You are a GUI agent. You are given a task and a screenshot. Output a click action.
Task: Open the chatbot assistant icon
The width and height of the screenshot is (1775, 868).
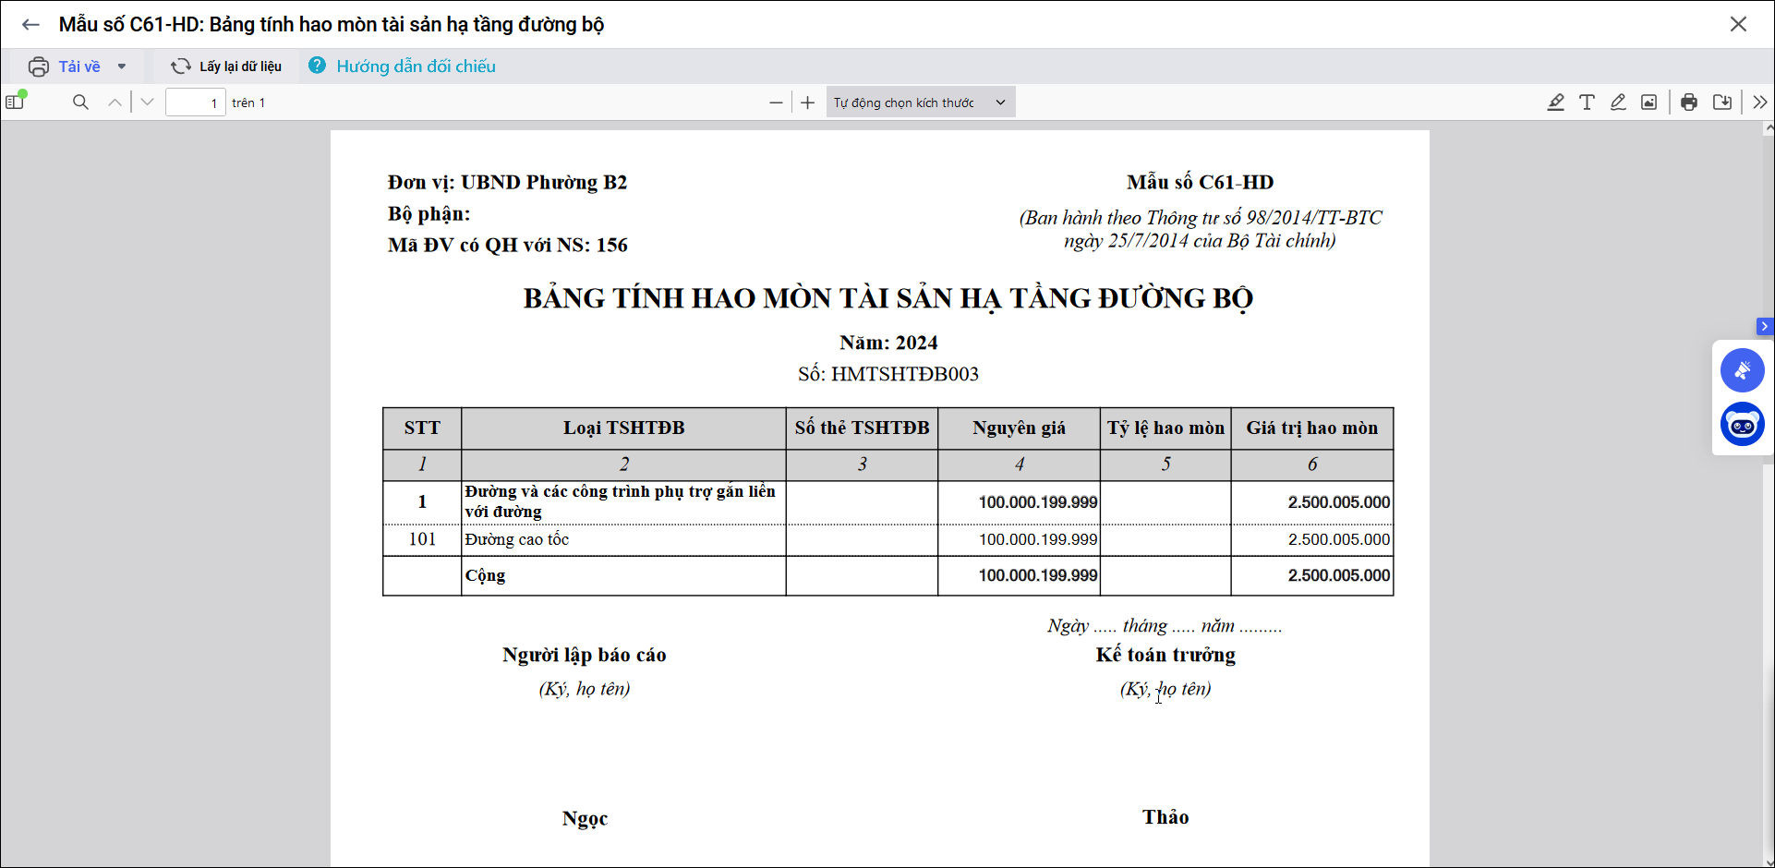(1743, 425)
